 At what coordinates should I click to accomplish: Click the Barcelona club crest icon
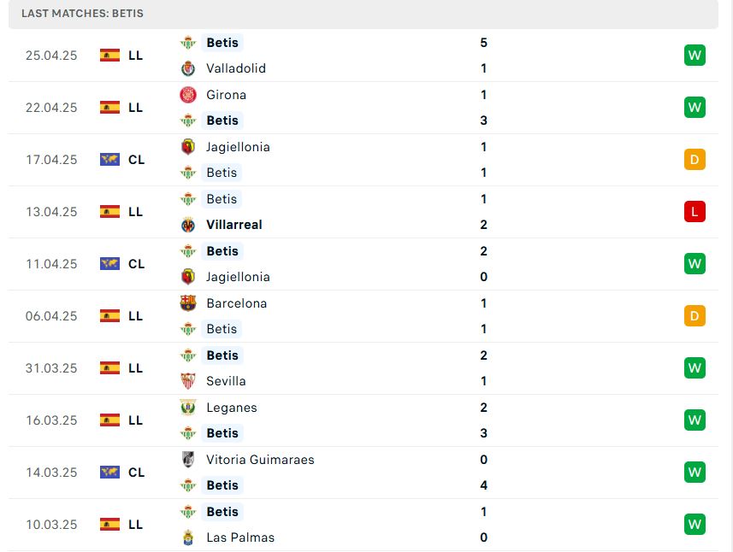click(x=188, y=303)
